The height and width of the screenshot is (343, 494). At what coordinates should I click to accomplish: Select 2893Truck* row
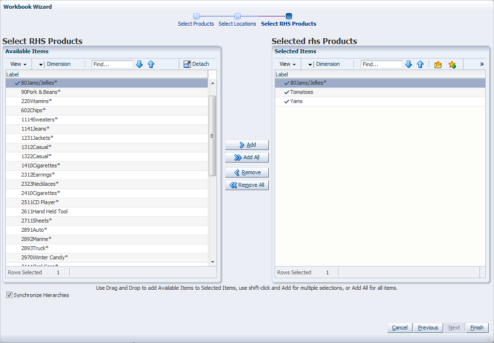107,248
